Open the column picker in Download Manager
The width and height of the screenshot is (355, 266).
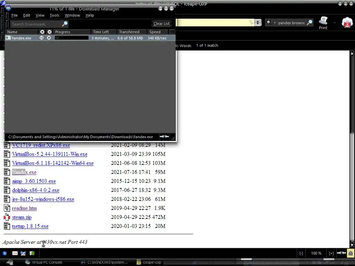click(x=173, y=32)
